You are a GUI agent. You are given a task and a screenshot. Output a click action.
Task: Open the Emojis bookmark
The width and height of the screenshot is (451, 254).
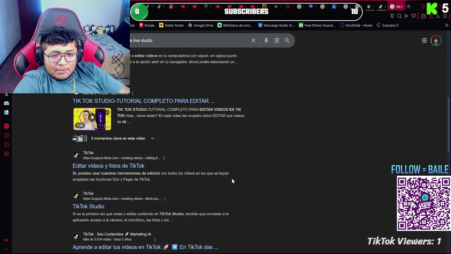pos(147,25)
